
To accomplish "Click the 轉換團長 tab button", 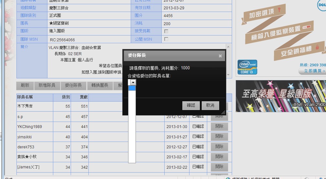I will 99,85.
